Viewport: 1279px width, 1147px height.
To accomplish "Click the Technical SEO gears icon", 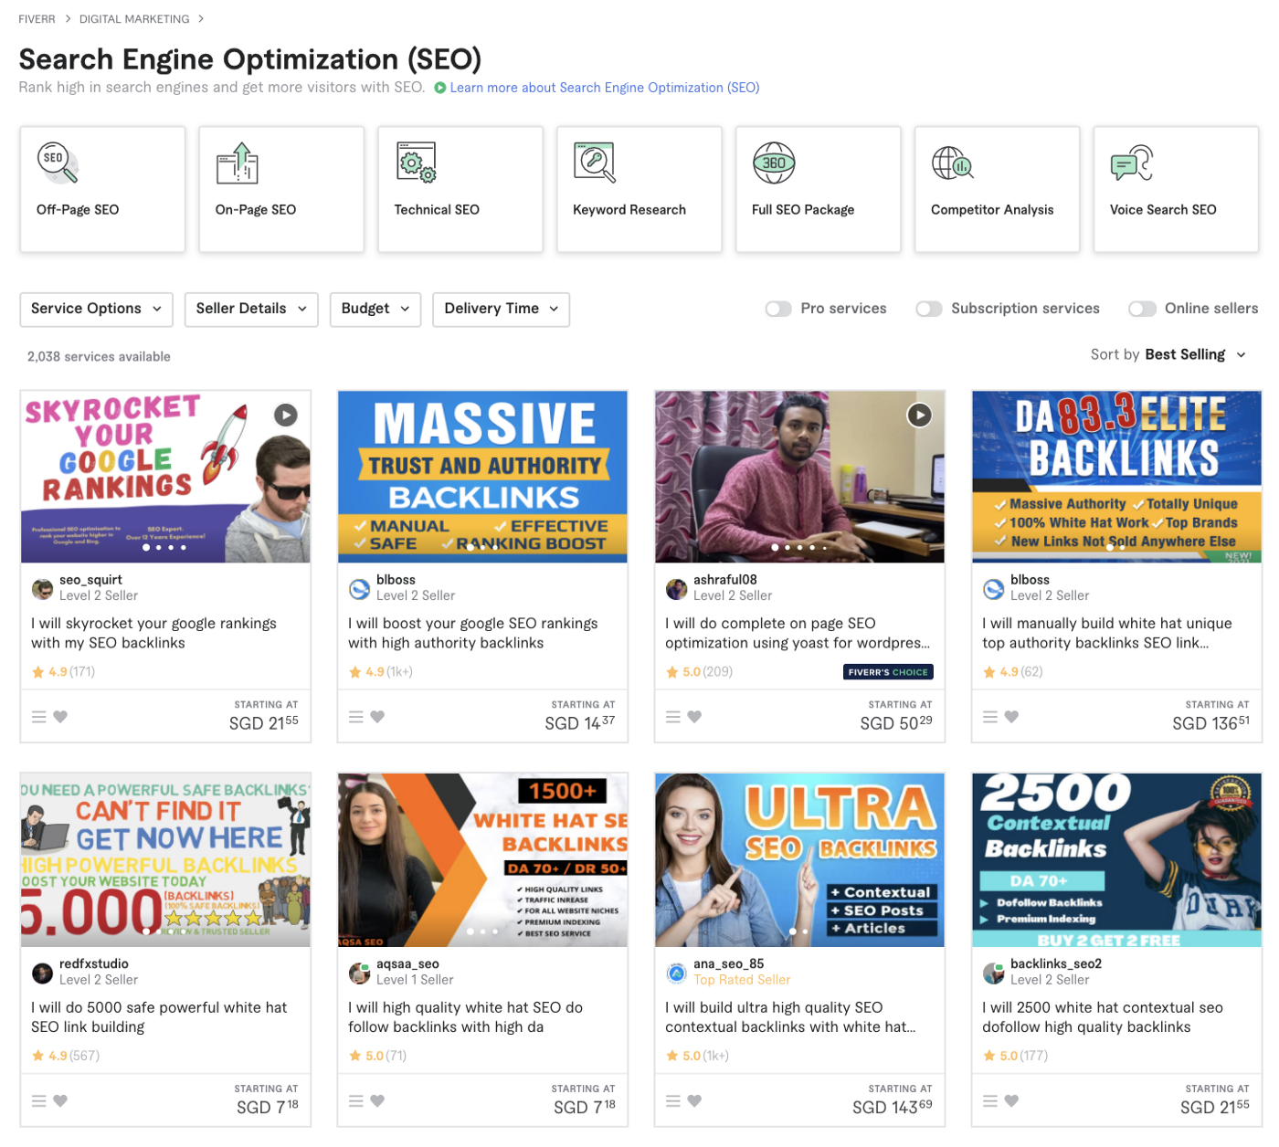I will coord(417,163).
